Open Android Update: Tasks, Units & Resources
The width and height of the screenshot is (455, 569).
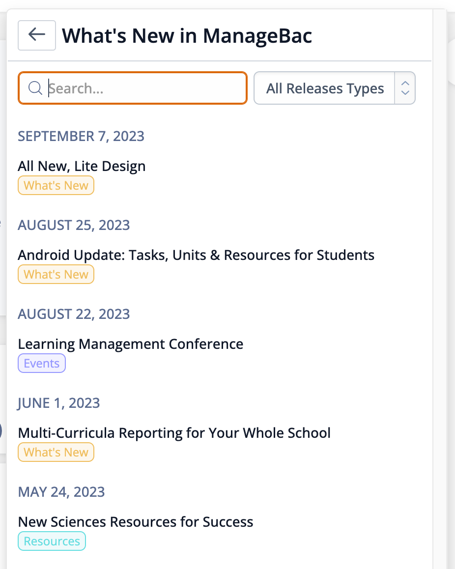[x=196, y=255]
